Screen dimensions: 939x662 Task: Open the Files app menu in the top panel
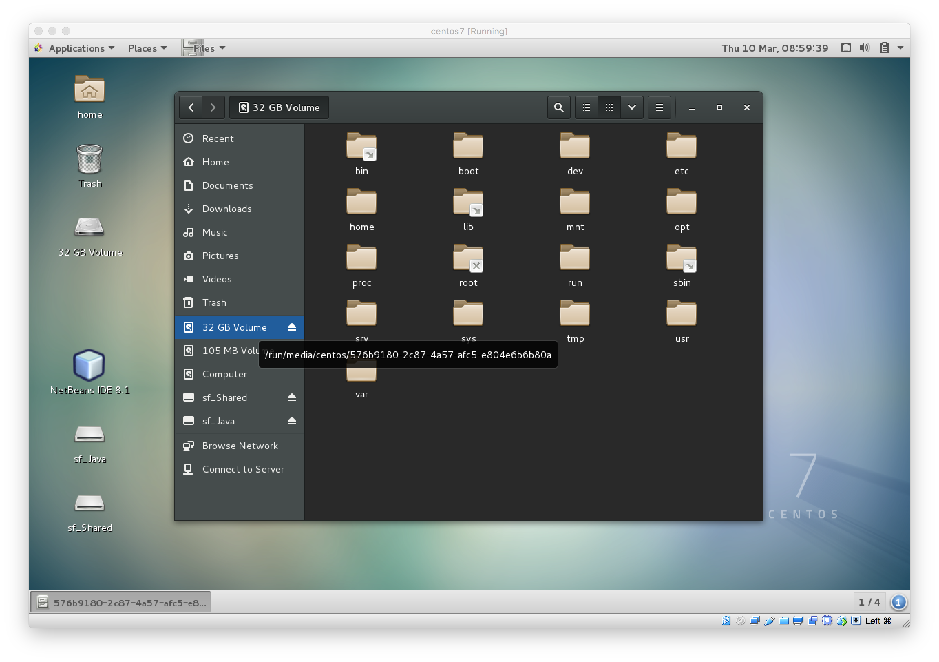click(x=204, y=48)
